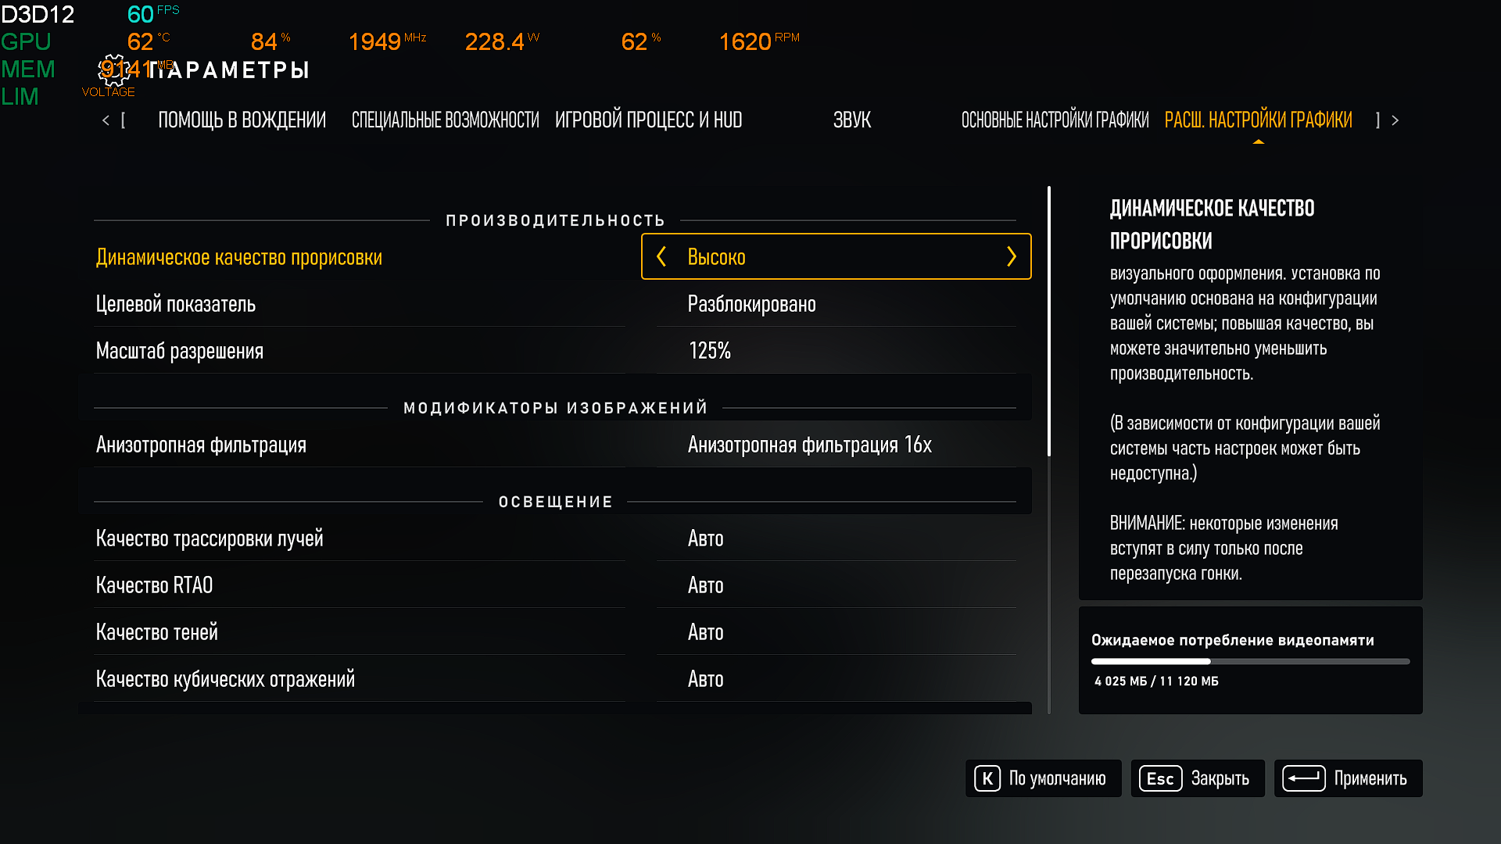The height and width of the screenshot is (844, 1501).
Task: Click the Enter key icon
Action: 1303,778
